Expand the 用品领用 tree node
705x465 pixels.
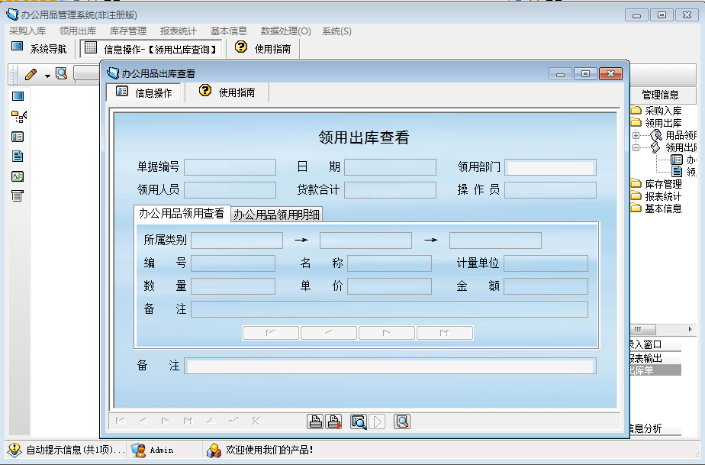(x=636, y=135)
